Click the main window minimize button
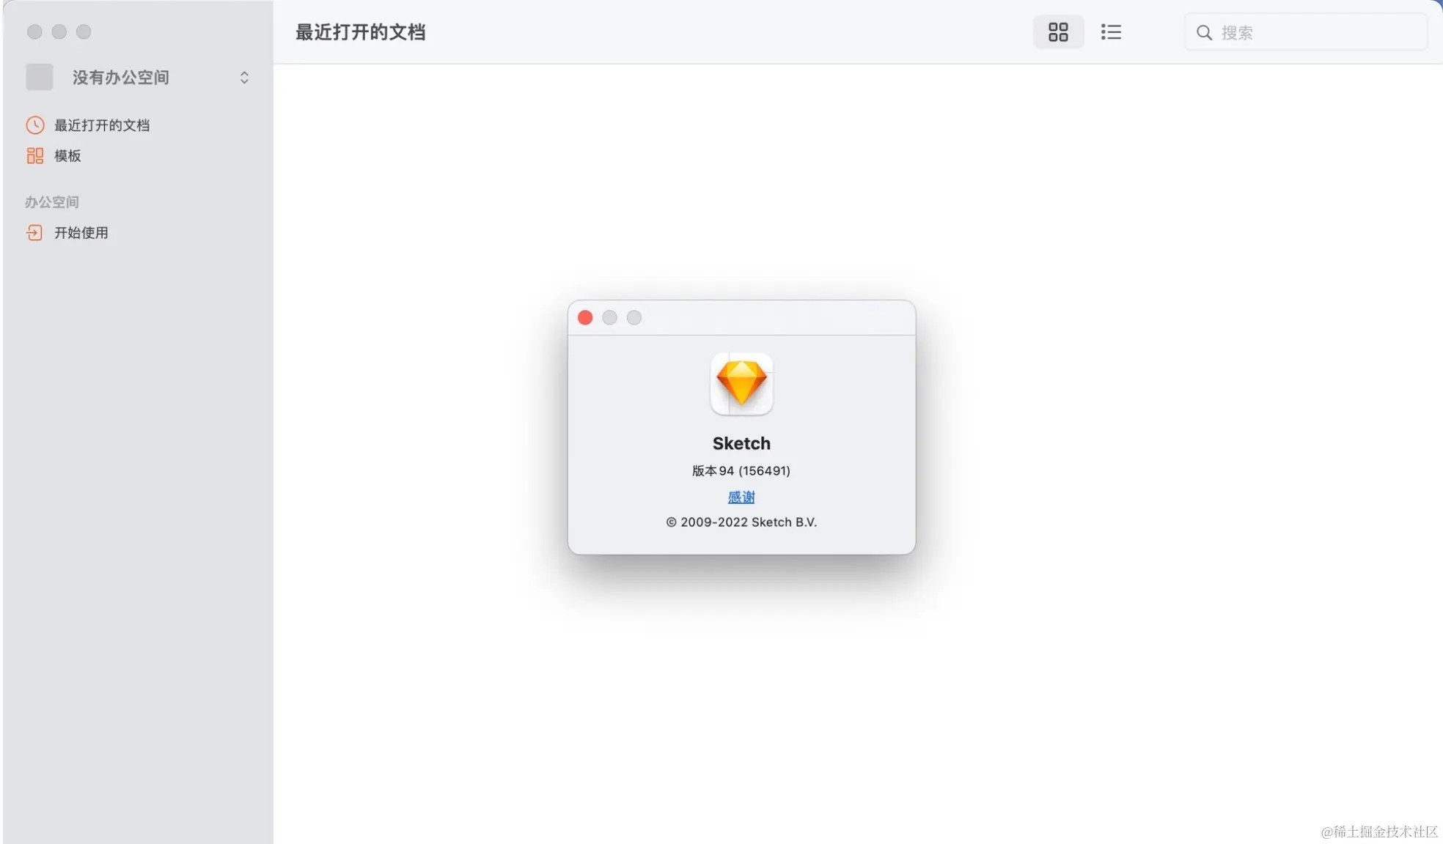1443x844 pixels. tap(59, 32)
